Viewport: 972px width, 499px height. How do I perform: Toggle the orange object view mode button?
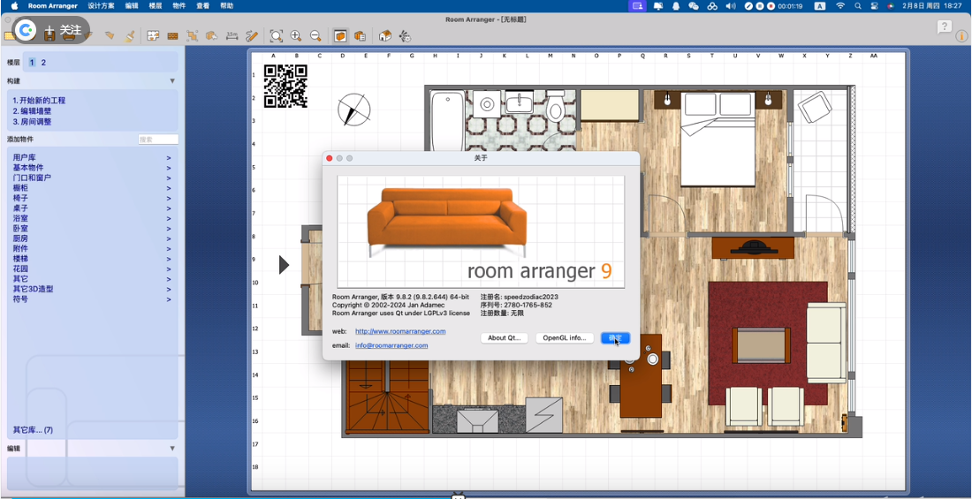pos(340,36)
